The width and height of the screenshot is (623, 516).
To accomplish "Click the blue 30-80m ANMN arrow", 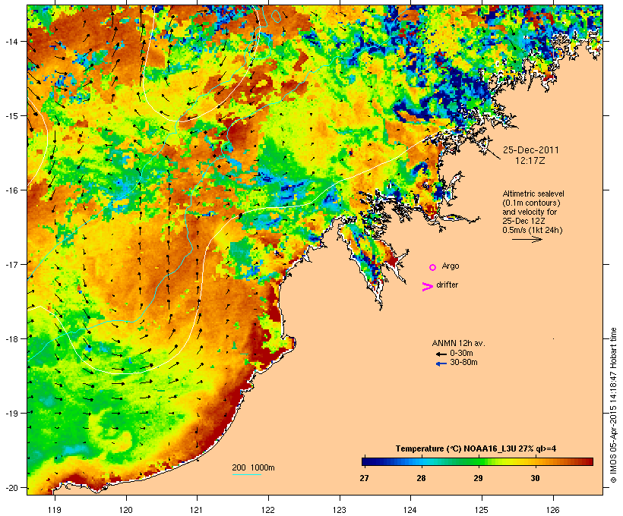I will 441,363.
